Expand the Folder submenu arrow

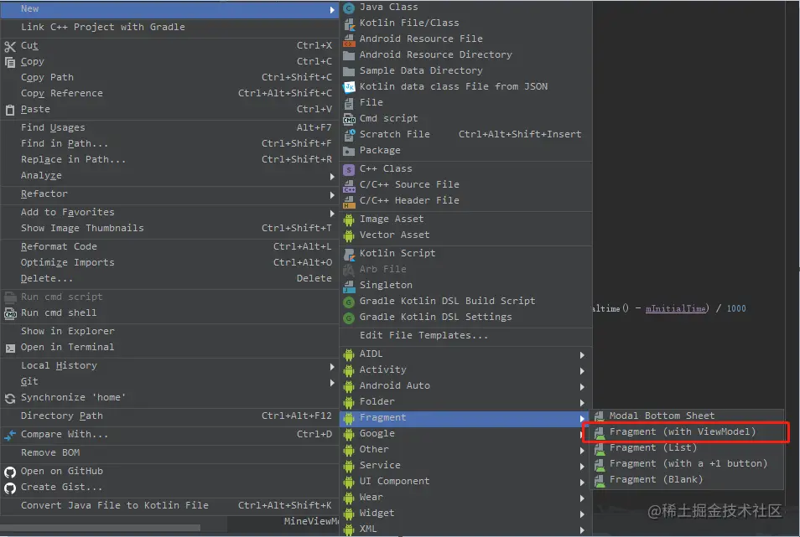[582, 402]
